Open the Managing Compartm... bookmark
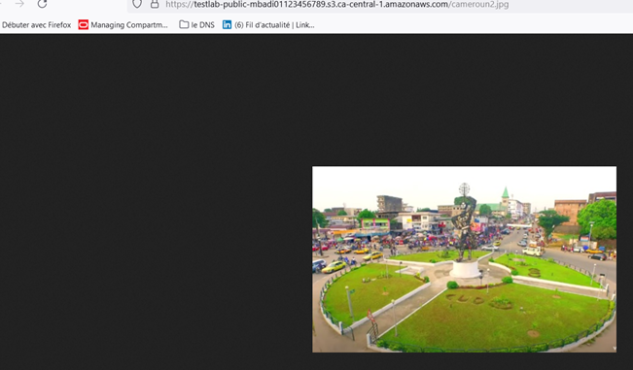Screen dimensions: 633x370 (x=123, y=25)
